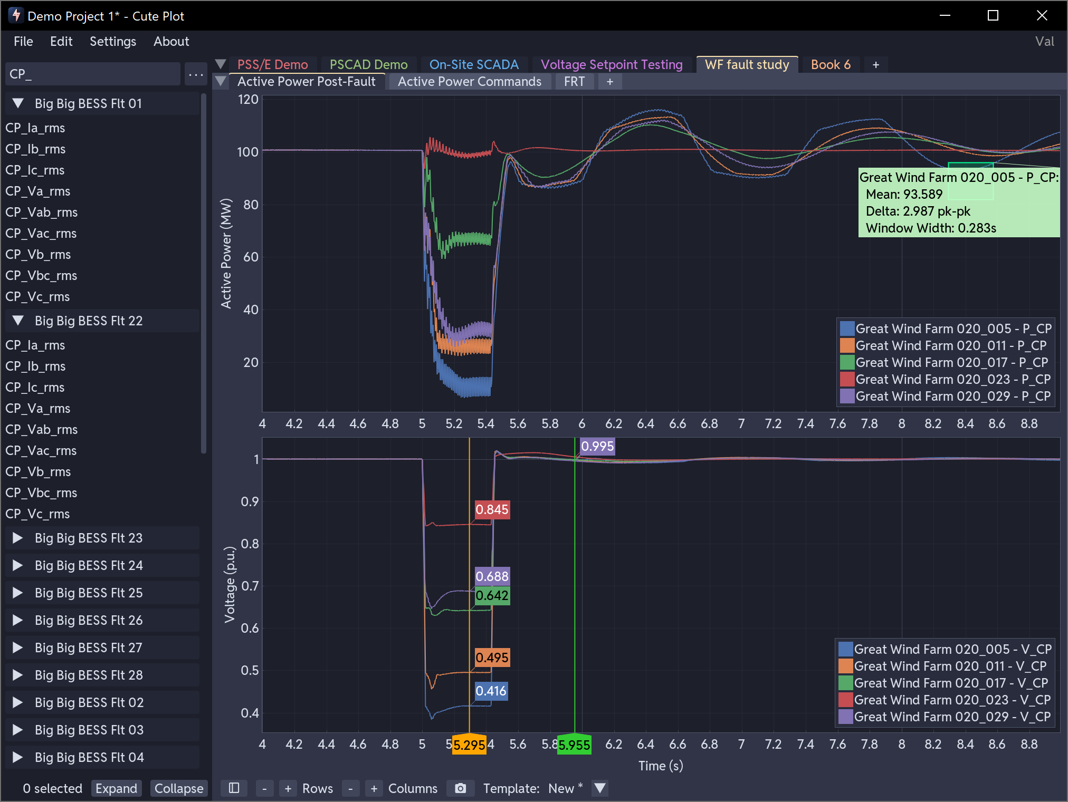The width and height of the screenshot is (1068, 802).
Task: Switch to the PSS/E Demo tab
Action: pos(272,65)
